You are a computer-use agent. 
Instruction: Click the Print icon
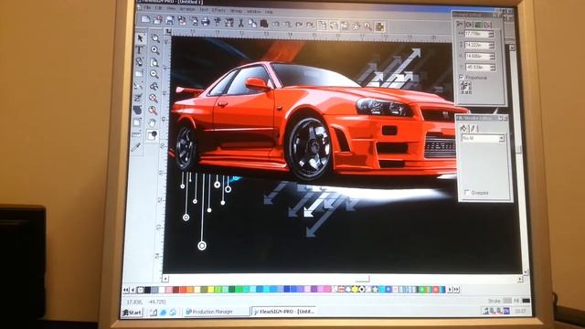click(205, 22)
